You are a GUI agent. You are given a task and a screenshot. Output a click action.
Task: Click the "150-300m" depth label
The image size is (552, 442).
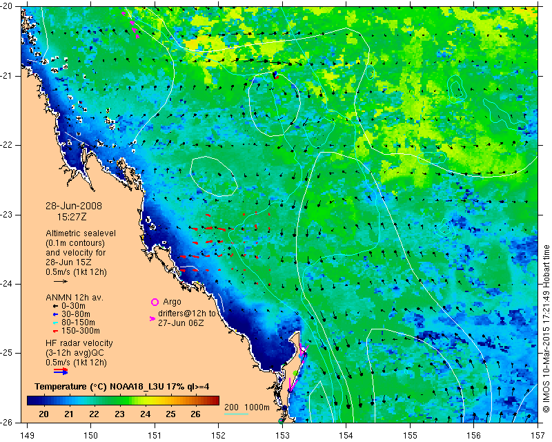tap(81, 331)
